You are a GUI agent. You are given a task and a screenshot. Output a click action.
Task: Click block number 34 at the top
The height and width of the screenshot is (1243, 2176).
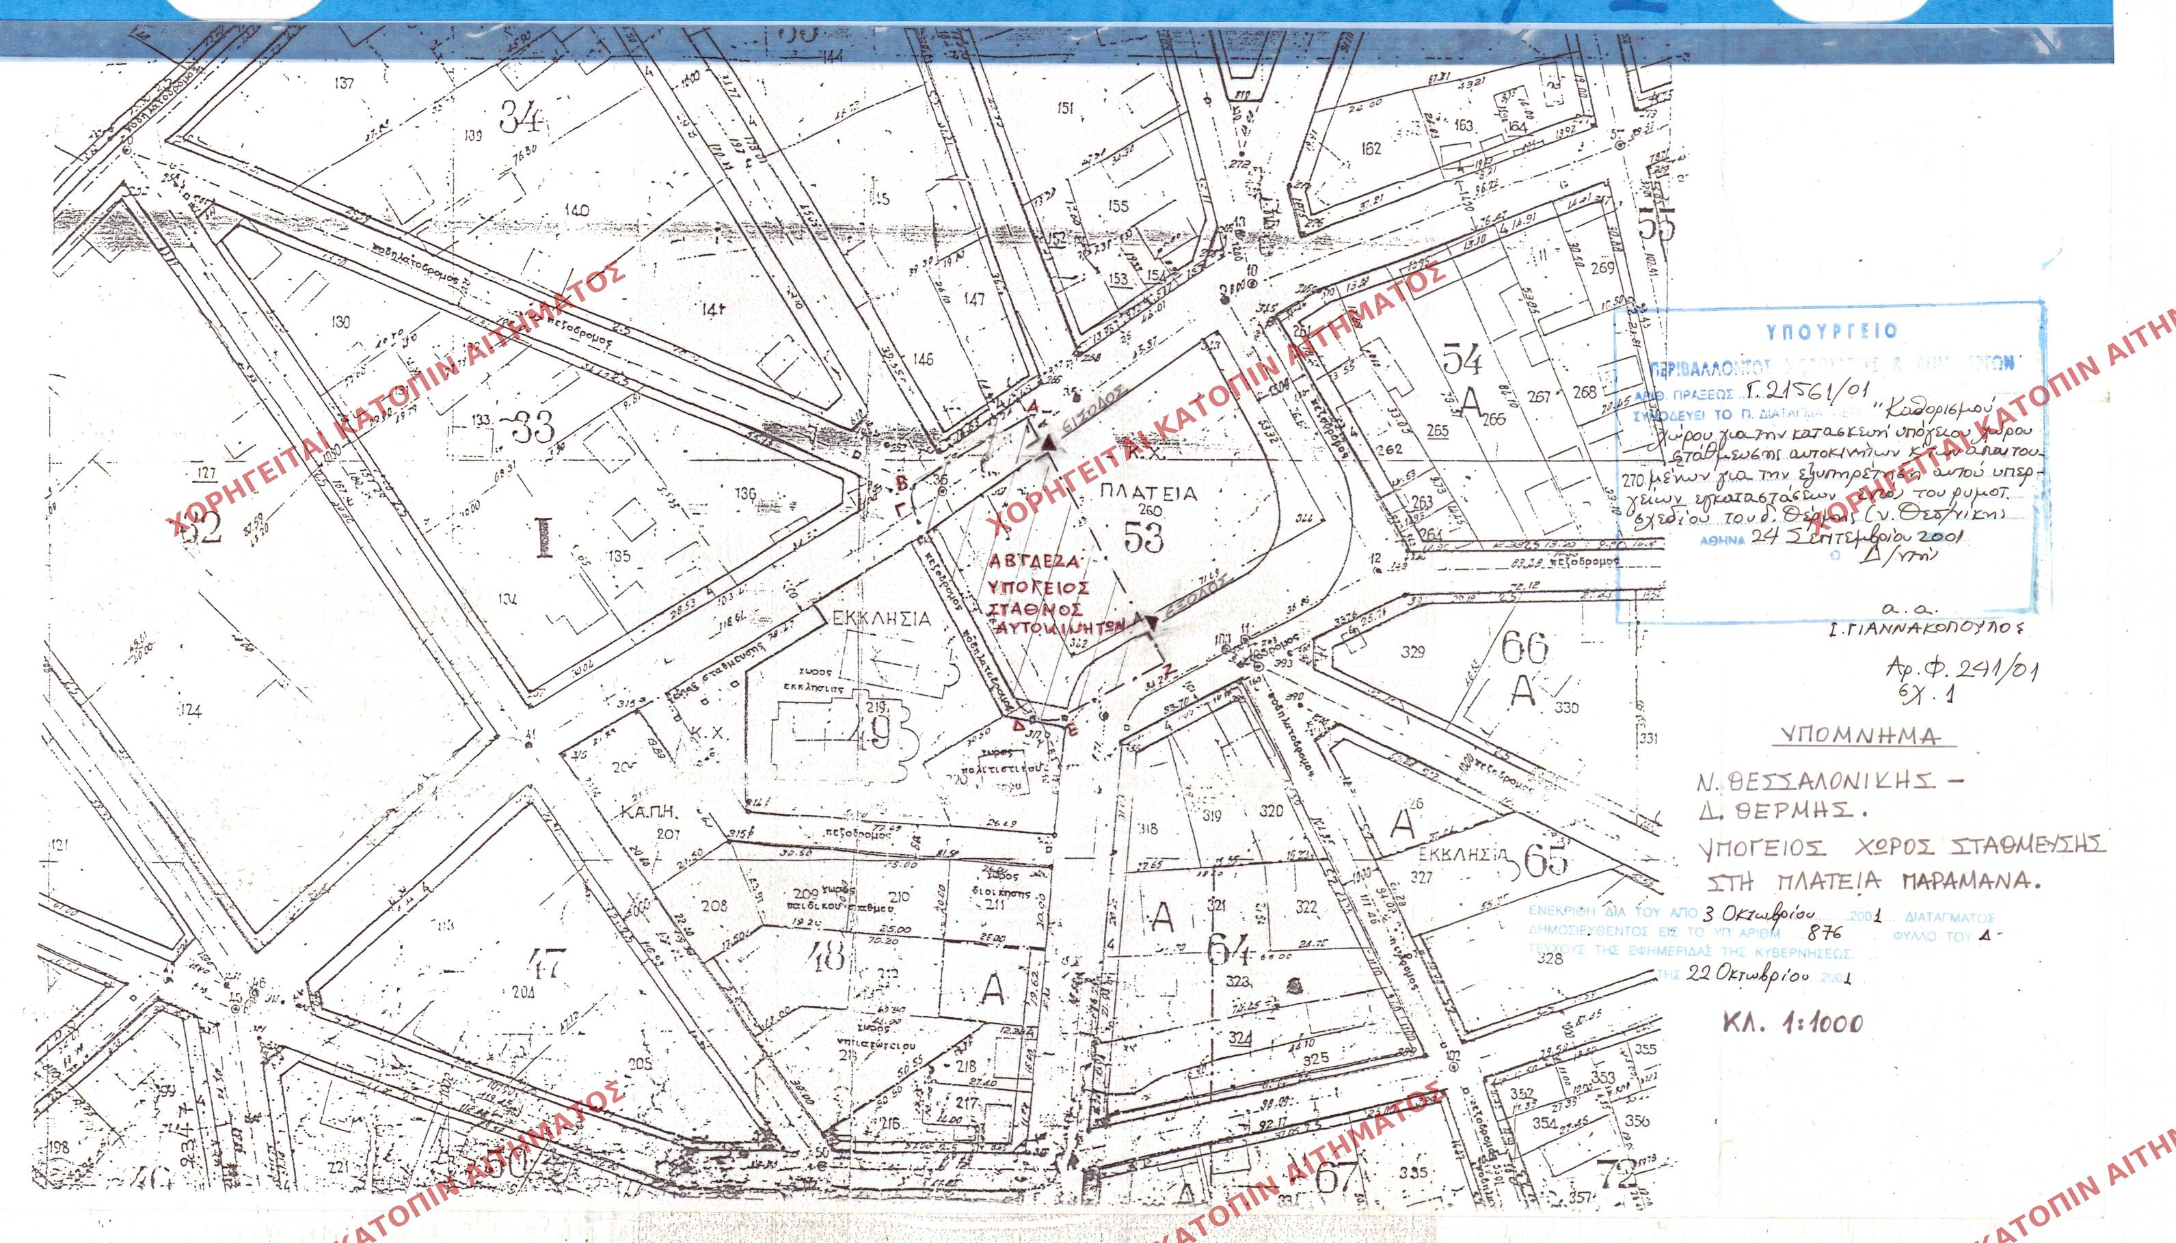click(x=521, y=115)
